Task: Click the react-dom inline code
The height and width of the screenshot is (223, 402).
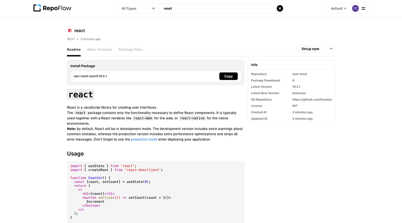Action: [x=143, y=118]
